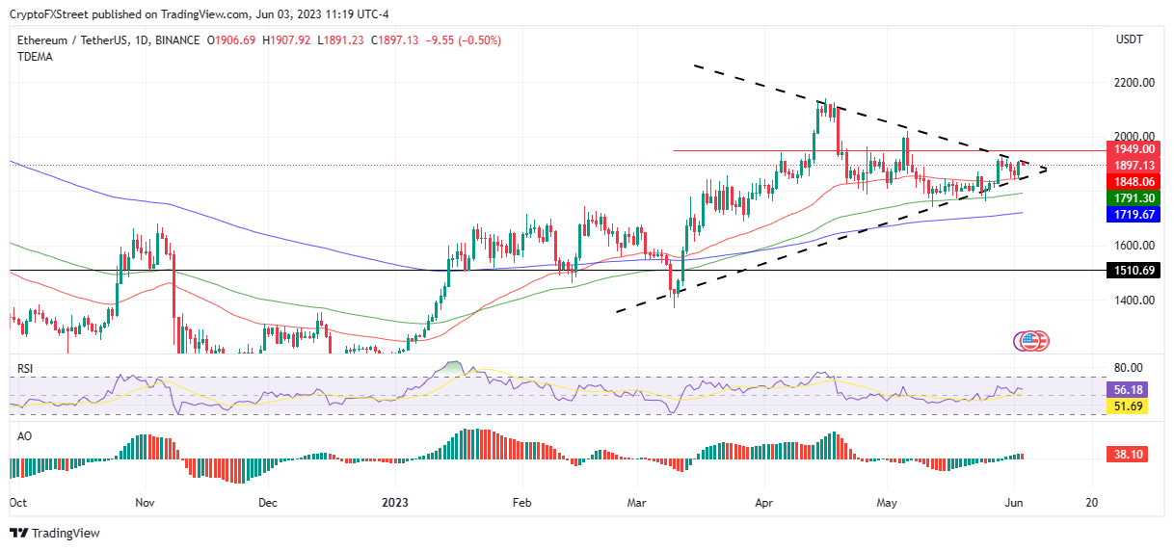Click the Nov label on time axis
The width and height of the screenshot is (1174, 550).
tap(145, 502)
